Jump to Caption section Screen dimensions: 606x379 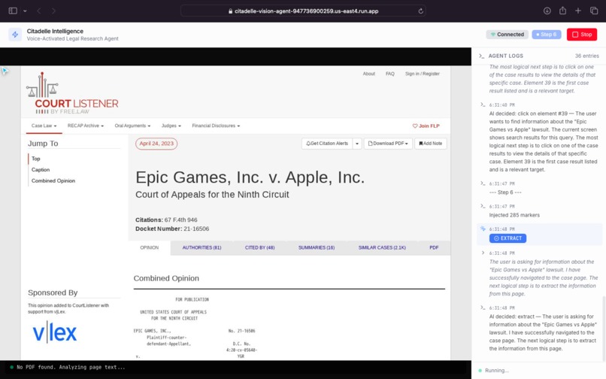pos(41,169)
